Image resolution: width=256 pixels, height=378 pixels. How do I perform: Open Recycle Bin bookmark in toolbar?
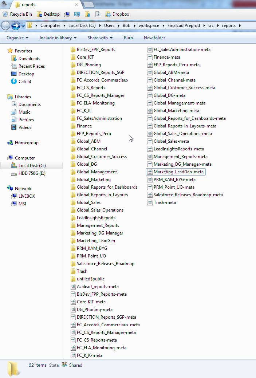click(x=17, y=14)
